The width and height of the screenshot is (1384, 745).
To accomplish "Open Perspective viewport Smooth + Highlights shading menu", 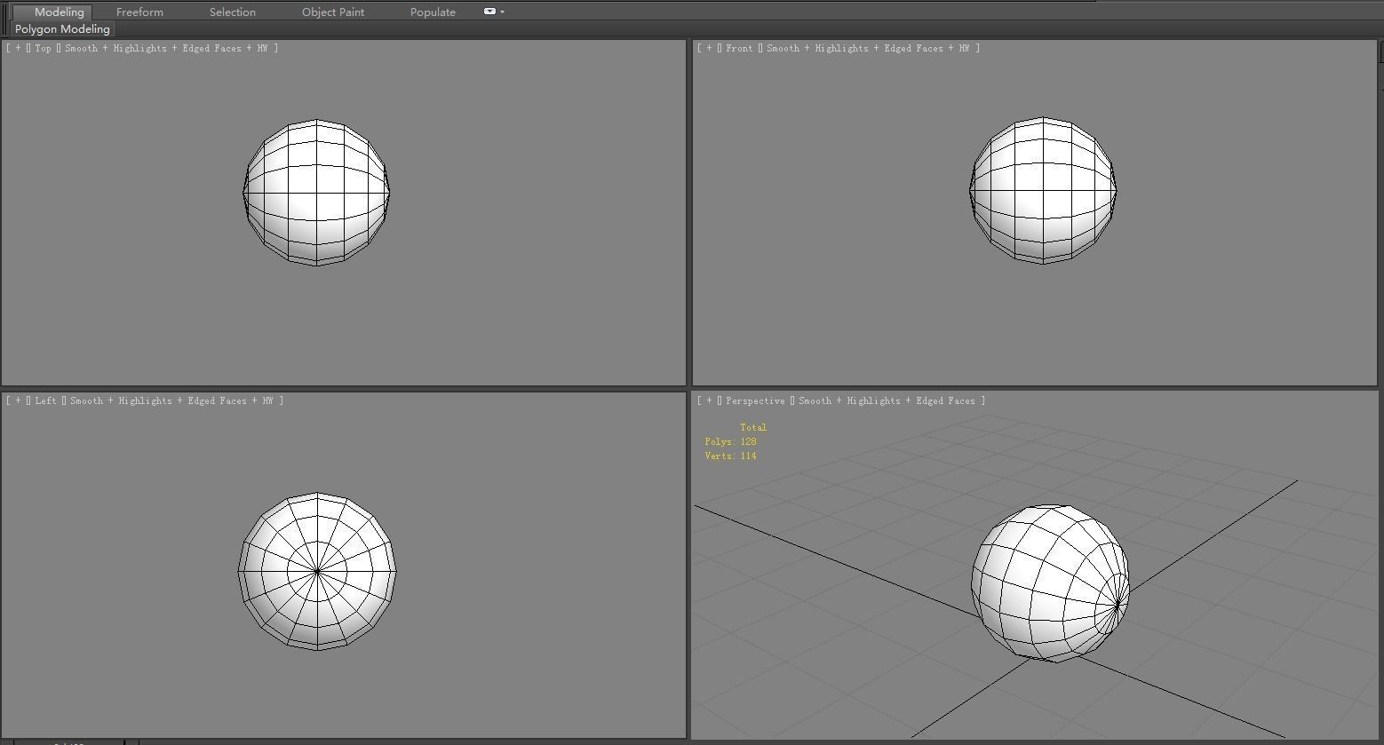I will (887, 400).
